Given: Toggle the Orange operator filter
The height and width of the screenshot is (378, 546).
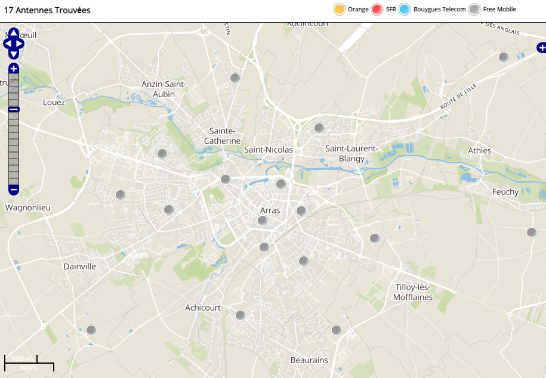Looking at the screenshot, I should click(339, 10).
